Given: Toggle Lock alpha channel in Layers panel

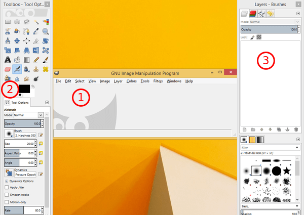Looking at the screenshot, I should 259,37.
